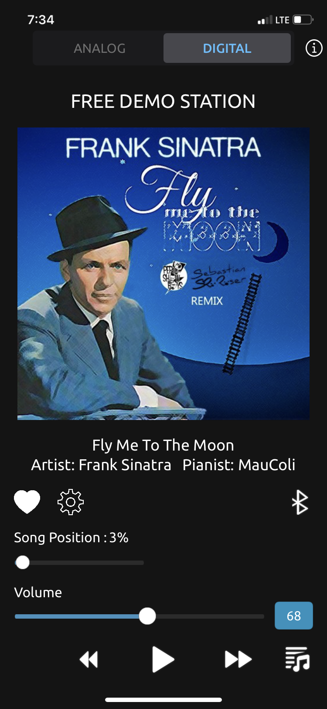Screen dimensions: 327x709
Task: Tap the Artist: Frank Sinatra text
Action: 101,465
